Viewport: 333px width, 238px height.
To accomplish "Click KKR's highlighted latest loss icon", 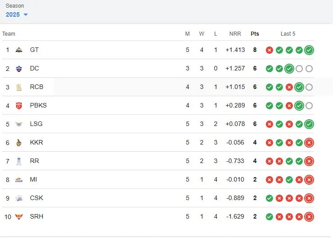I will [x=309, y=143].
